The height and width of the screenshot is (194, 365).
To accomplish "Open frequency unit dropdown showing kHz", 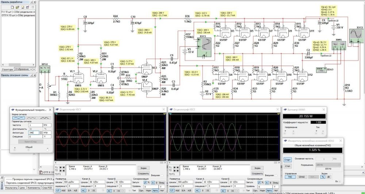I will click(46, 125).
